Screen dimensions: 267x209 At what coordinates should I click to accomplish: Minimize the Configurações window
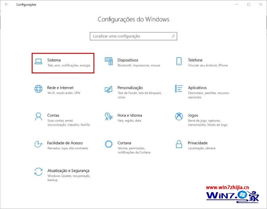pos(237,4)
